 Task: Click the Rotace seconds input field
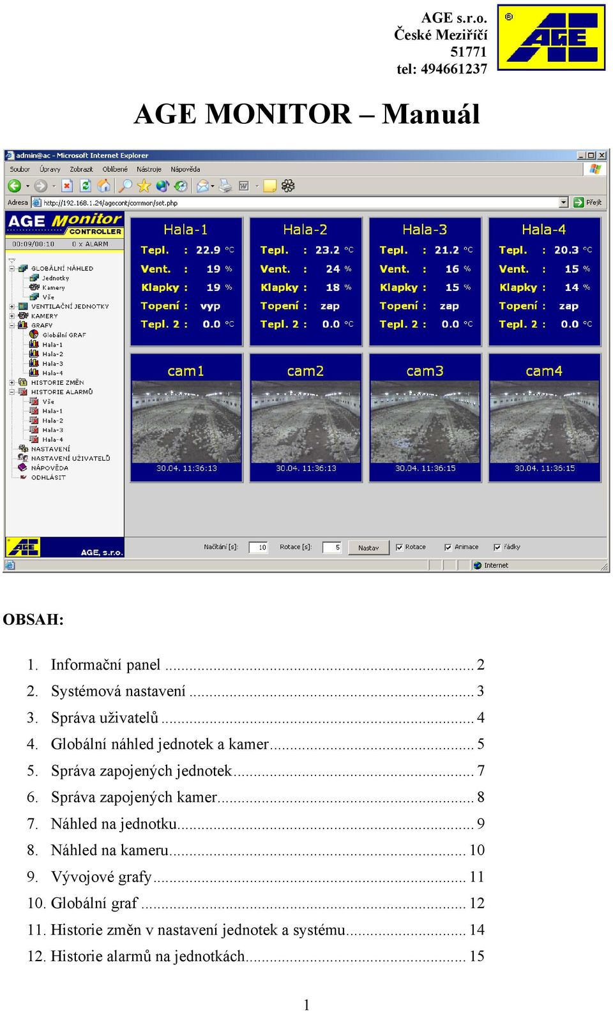pos(332,548)
